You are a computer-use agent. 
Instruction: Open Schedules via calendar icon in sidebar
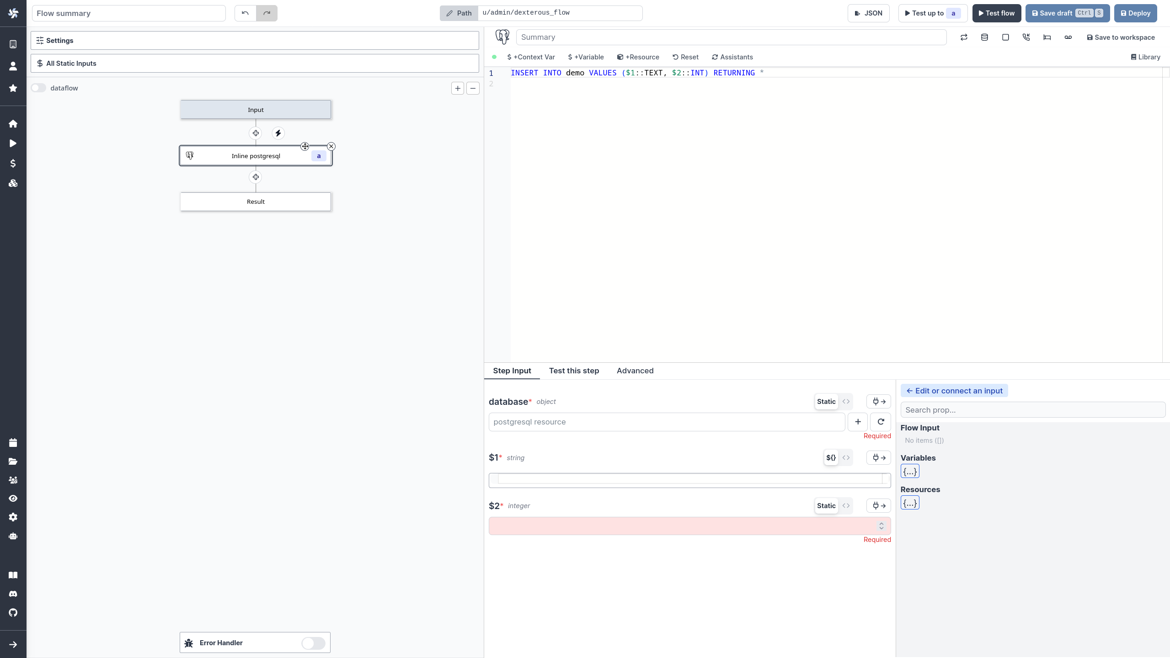(x=13, y=443)
